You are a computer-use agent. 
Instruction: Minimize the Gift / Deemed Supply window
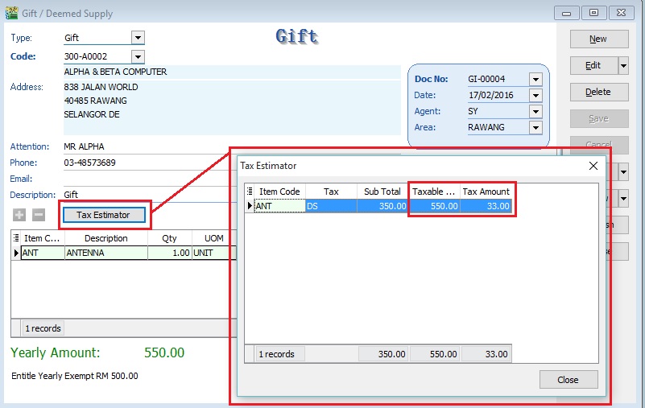coord(568,13)
